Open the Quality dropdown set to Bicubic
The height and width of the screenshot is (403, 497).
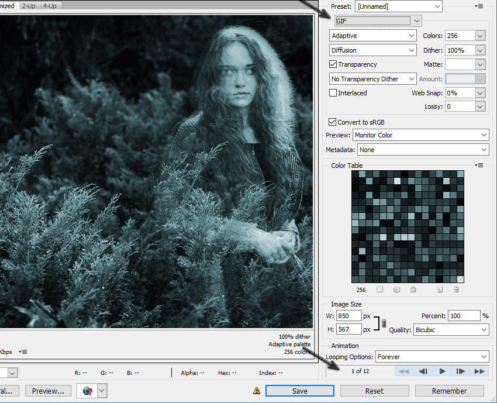(x=451, y=330)
